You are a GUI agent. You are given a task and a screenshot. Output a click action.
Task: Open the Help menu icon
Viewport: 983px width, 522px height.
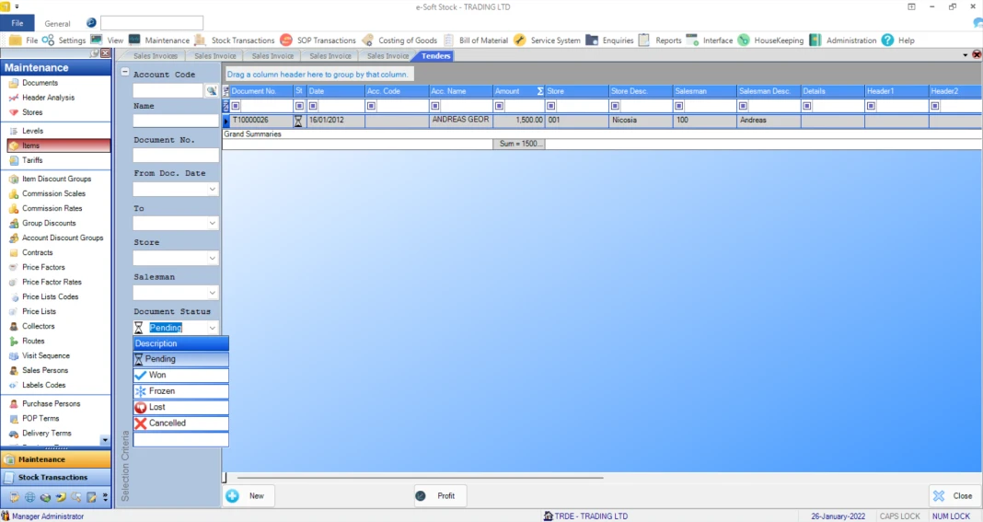887,41
